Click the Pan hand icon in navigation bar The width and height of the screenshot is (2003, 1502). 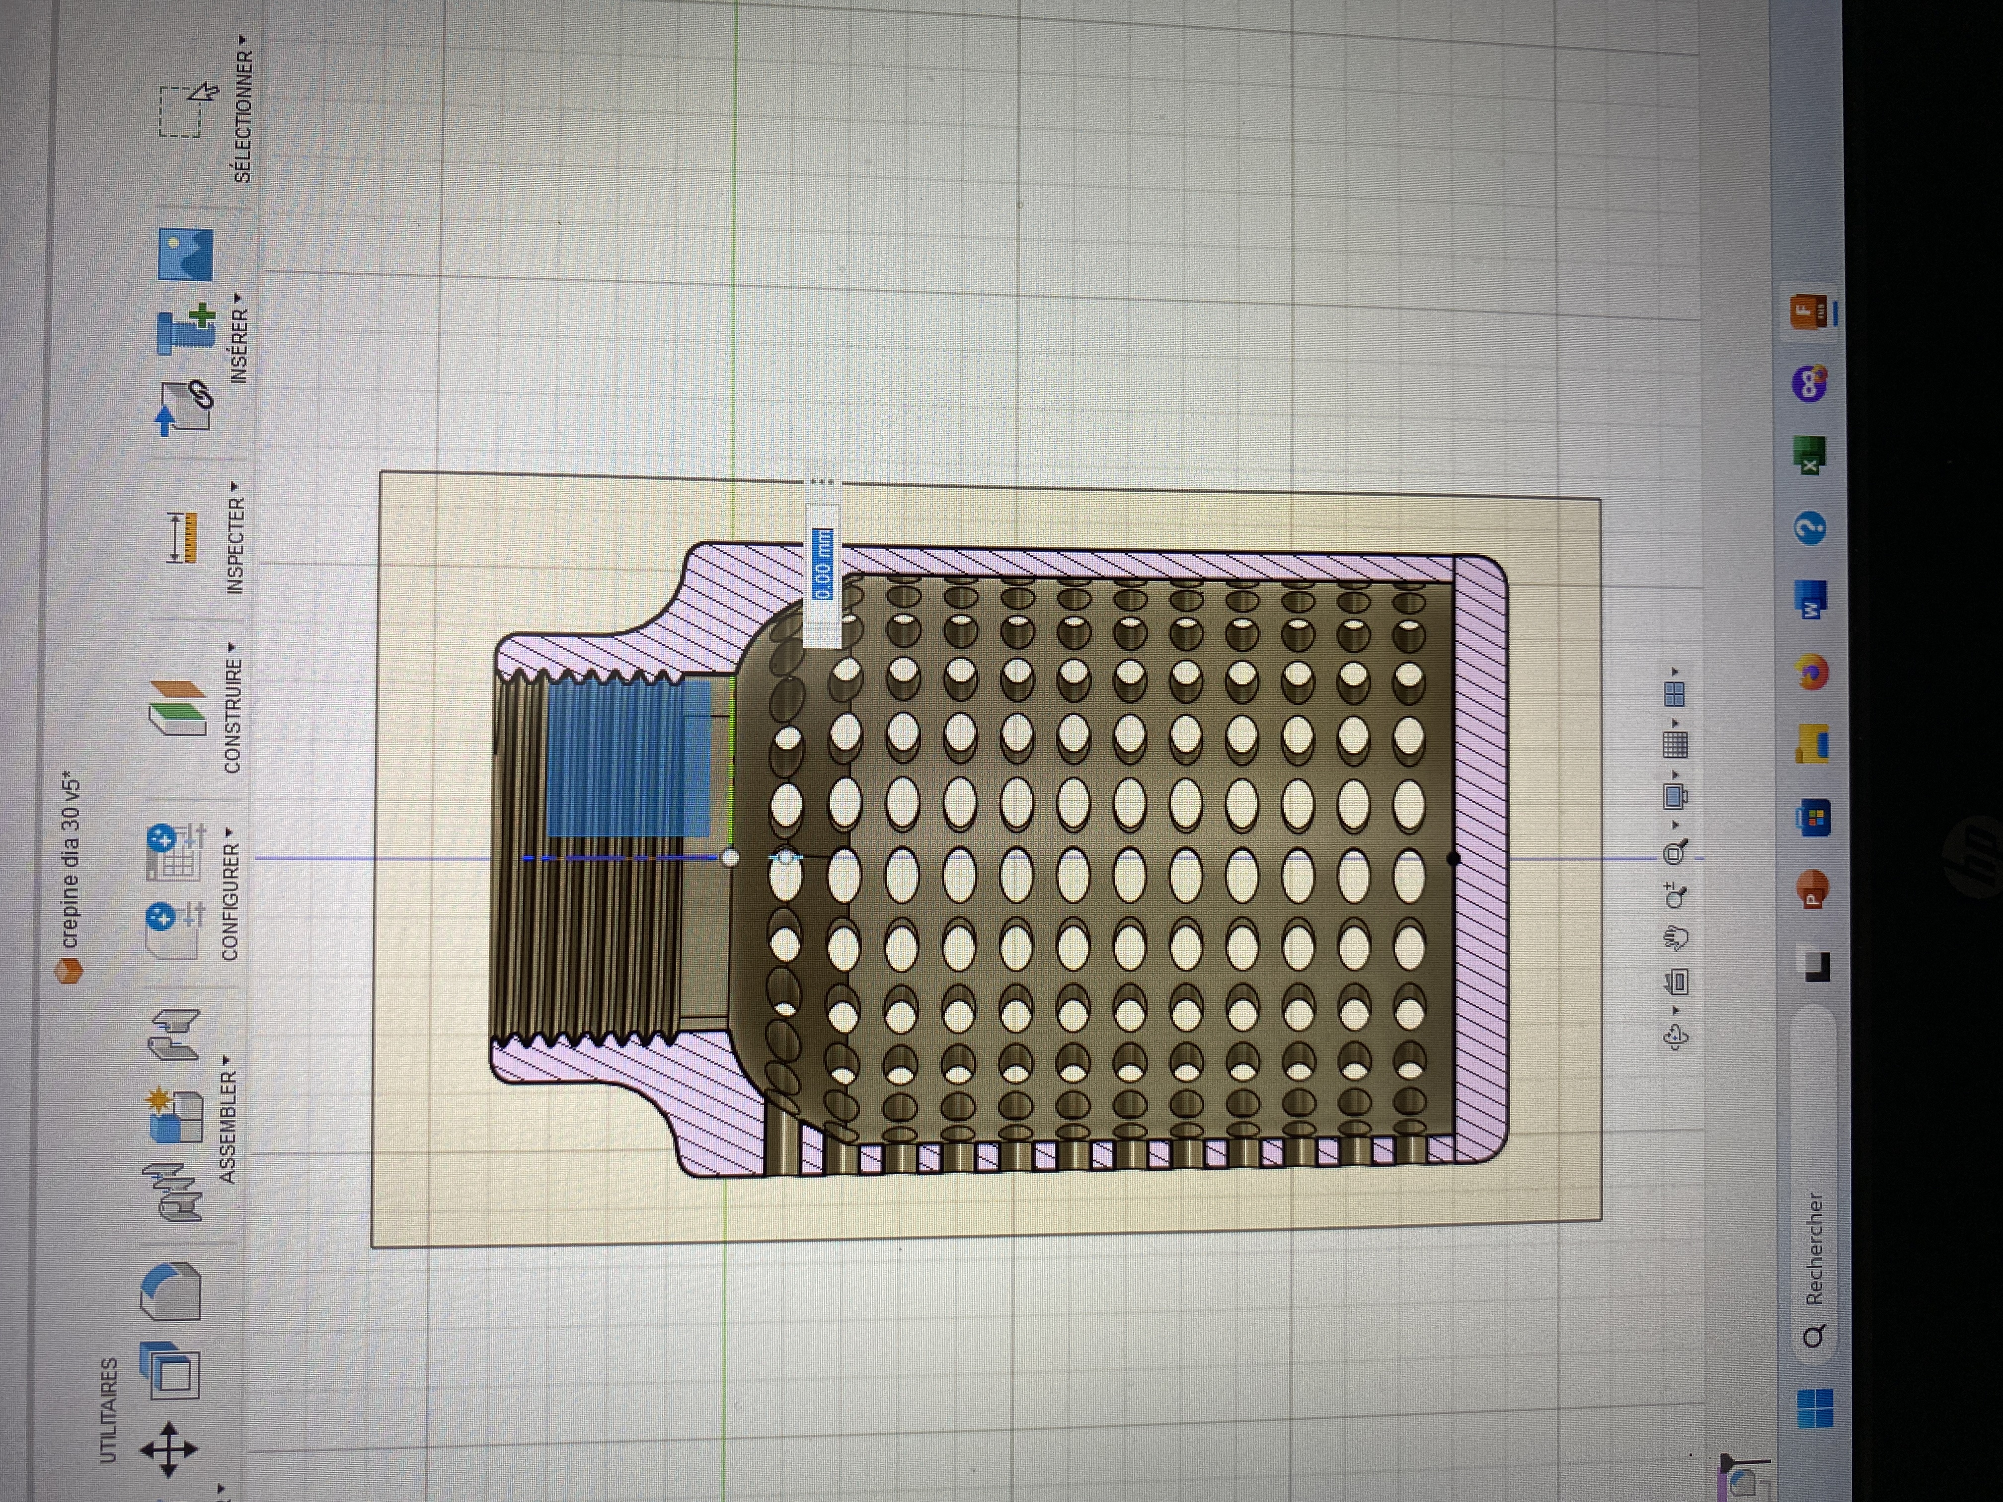click(x=1676, y=939)
